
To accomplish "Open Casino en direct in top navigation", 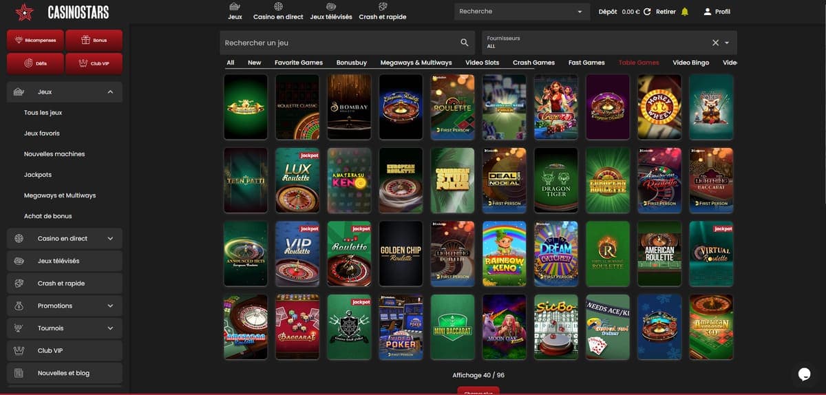I will click(278, 11).
